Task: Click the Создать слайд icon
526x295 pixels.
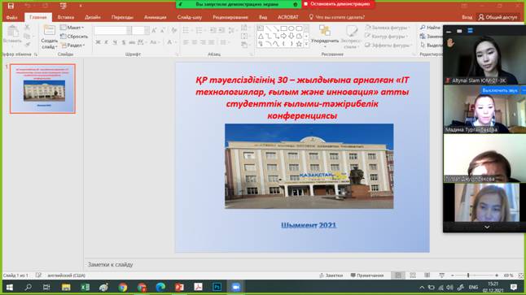Action: coord(50,30)
